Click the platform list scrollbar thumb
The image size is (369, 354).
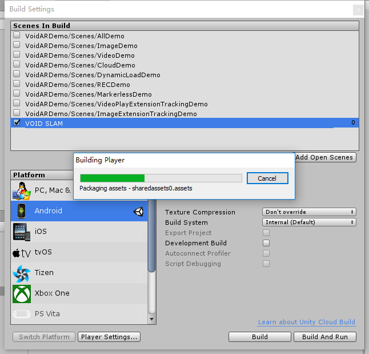(152, 236)
